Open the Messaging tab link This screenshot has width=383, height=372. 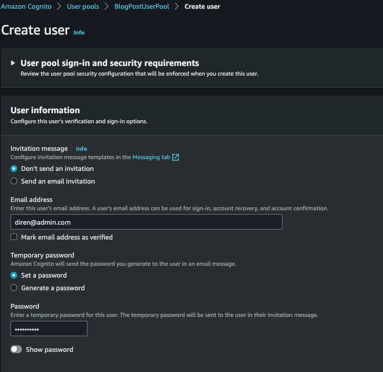(x=151, y=157)
